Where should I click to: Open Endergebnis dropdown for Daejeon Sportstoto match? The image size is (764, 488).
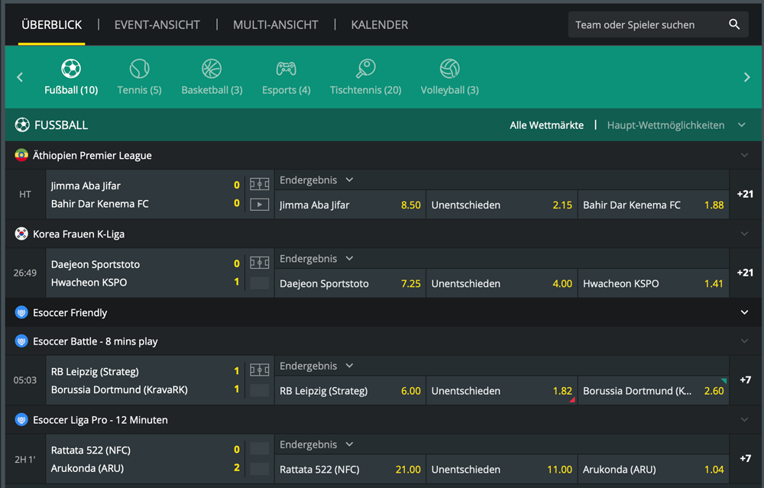(316, 259)
